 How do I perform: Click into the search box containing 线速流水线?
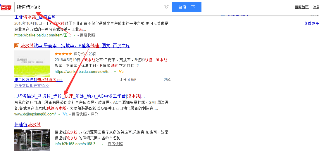[88, 7]
